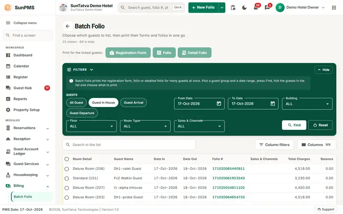The image size is (343, 214).
Task: Open the Building dropdown
Action: 307,104
